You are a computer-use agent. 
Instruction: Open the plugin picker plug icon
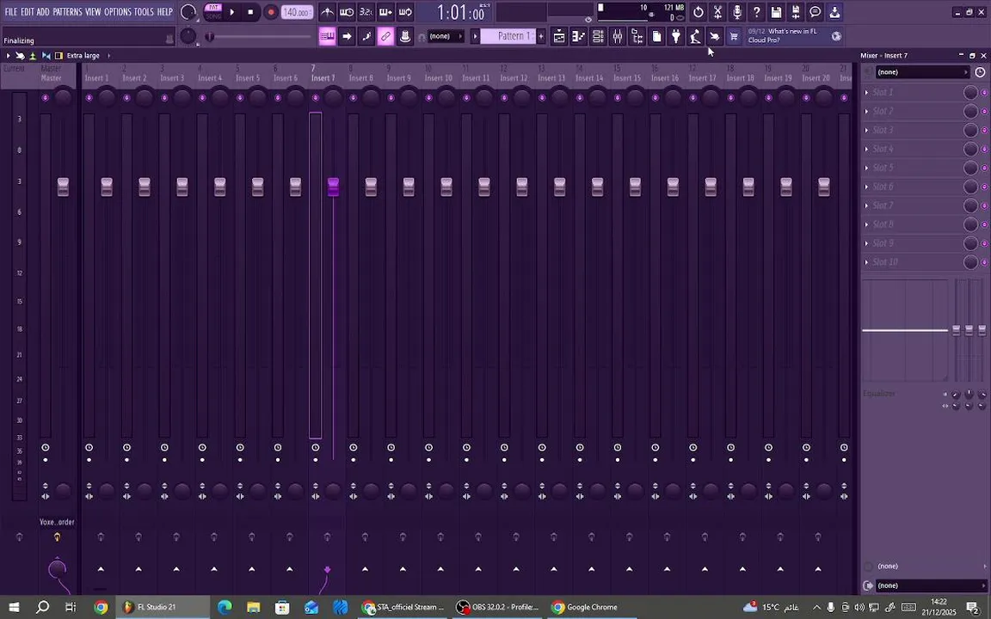tap(675, 37)
